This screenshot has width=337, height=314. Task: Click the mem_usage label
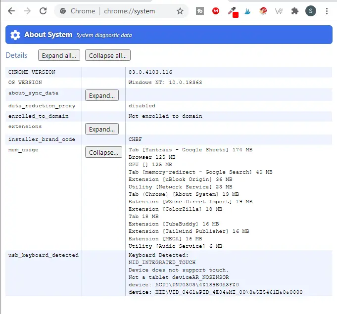coord(23,150)
